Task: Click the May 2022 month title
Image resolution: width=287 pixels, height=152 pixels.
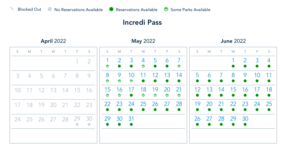Action: click(x=143, y=41)
